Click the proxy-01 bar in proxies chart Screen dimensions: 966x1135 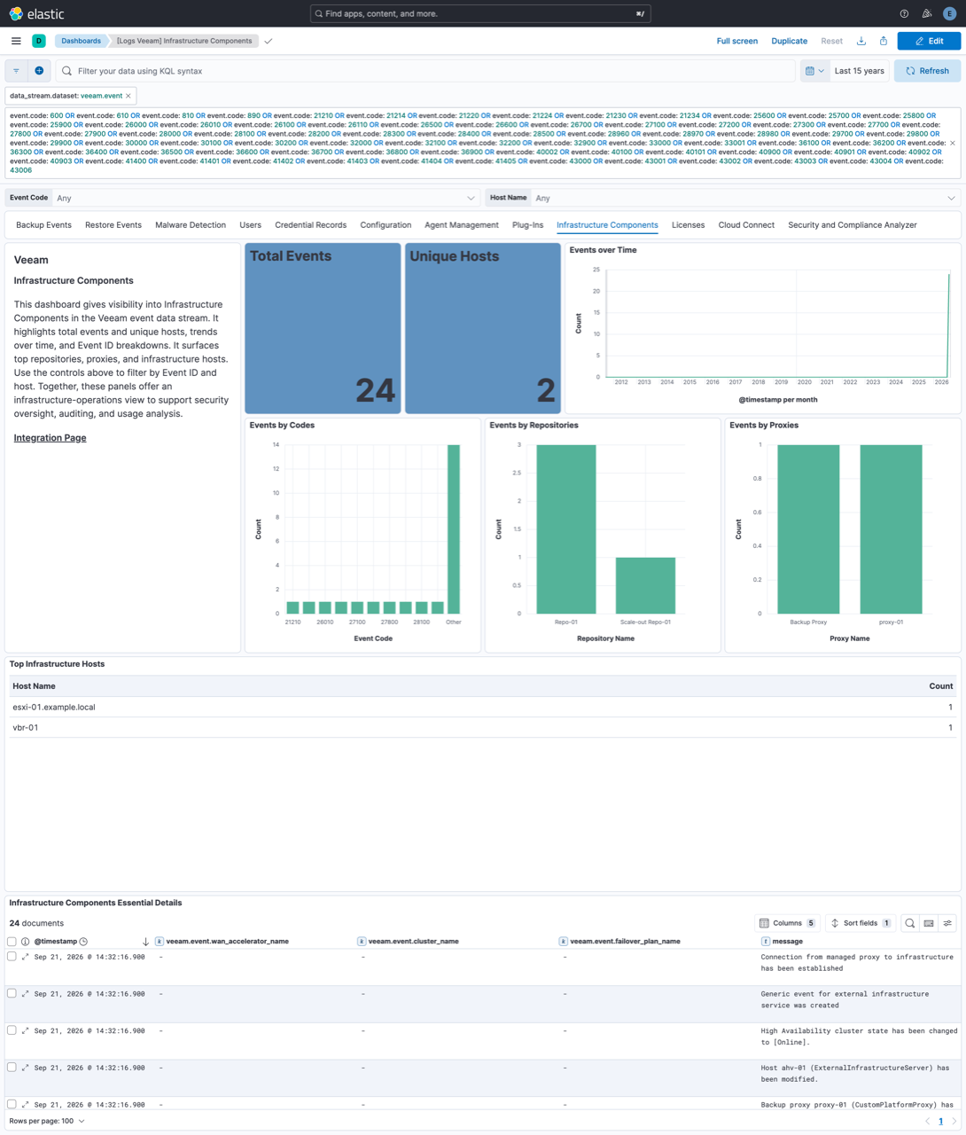[x=891, y=529]
